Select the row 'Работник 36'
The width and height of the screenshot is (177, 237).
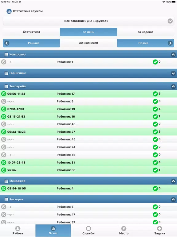[88, 170]
